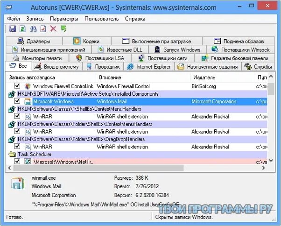Open the Подмена образов tab

(x=239, y=41)
